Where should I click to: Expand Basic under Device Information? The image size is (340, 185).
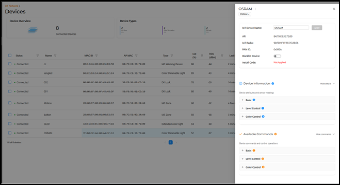(x=287, y=100)
